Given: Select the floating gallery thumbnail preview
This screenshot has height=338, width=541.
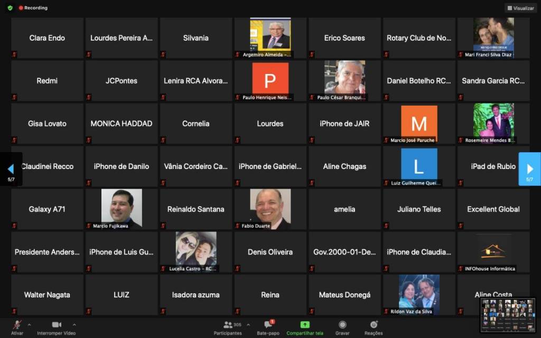Looking at the screenshot, I should (x=507, y=315).
